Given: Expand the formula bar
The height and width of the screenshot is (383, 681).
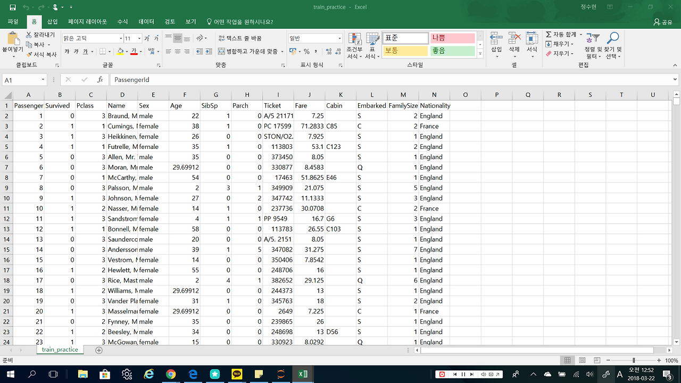Looking at the screenshot, I should 675,80.
